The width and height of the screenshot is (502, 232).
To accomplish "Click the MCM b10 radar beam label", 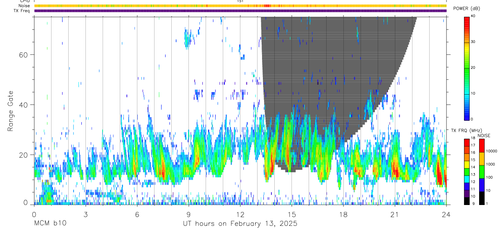I will click(50, 224).
